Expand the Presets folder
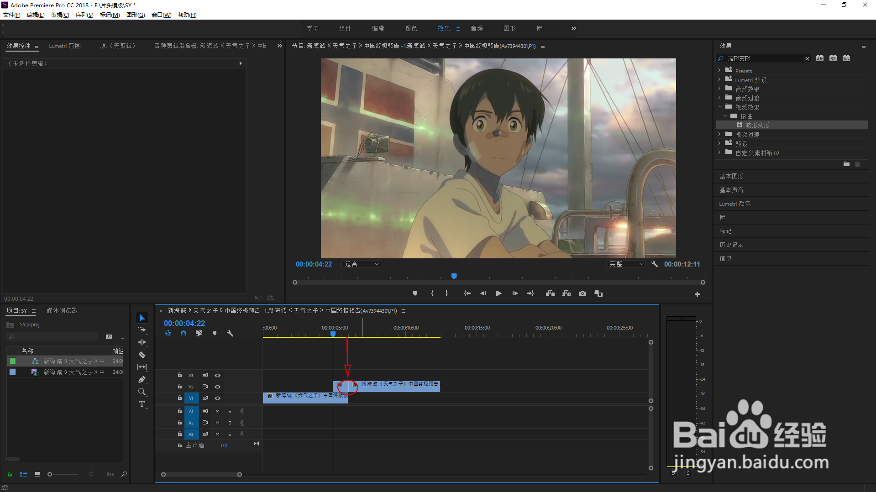 [719, 70]
